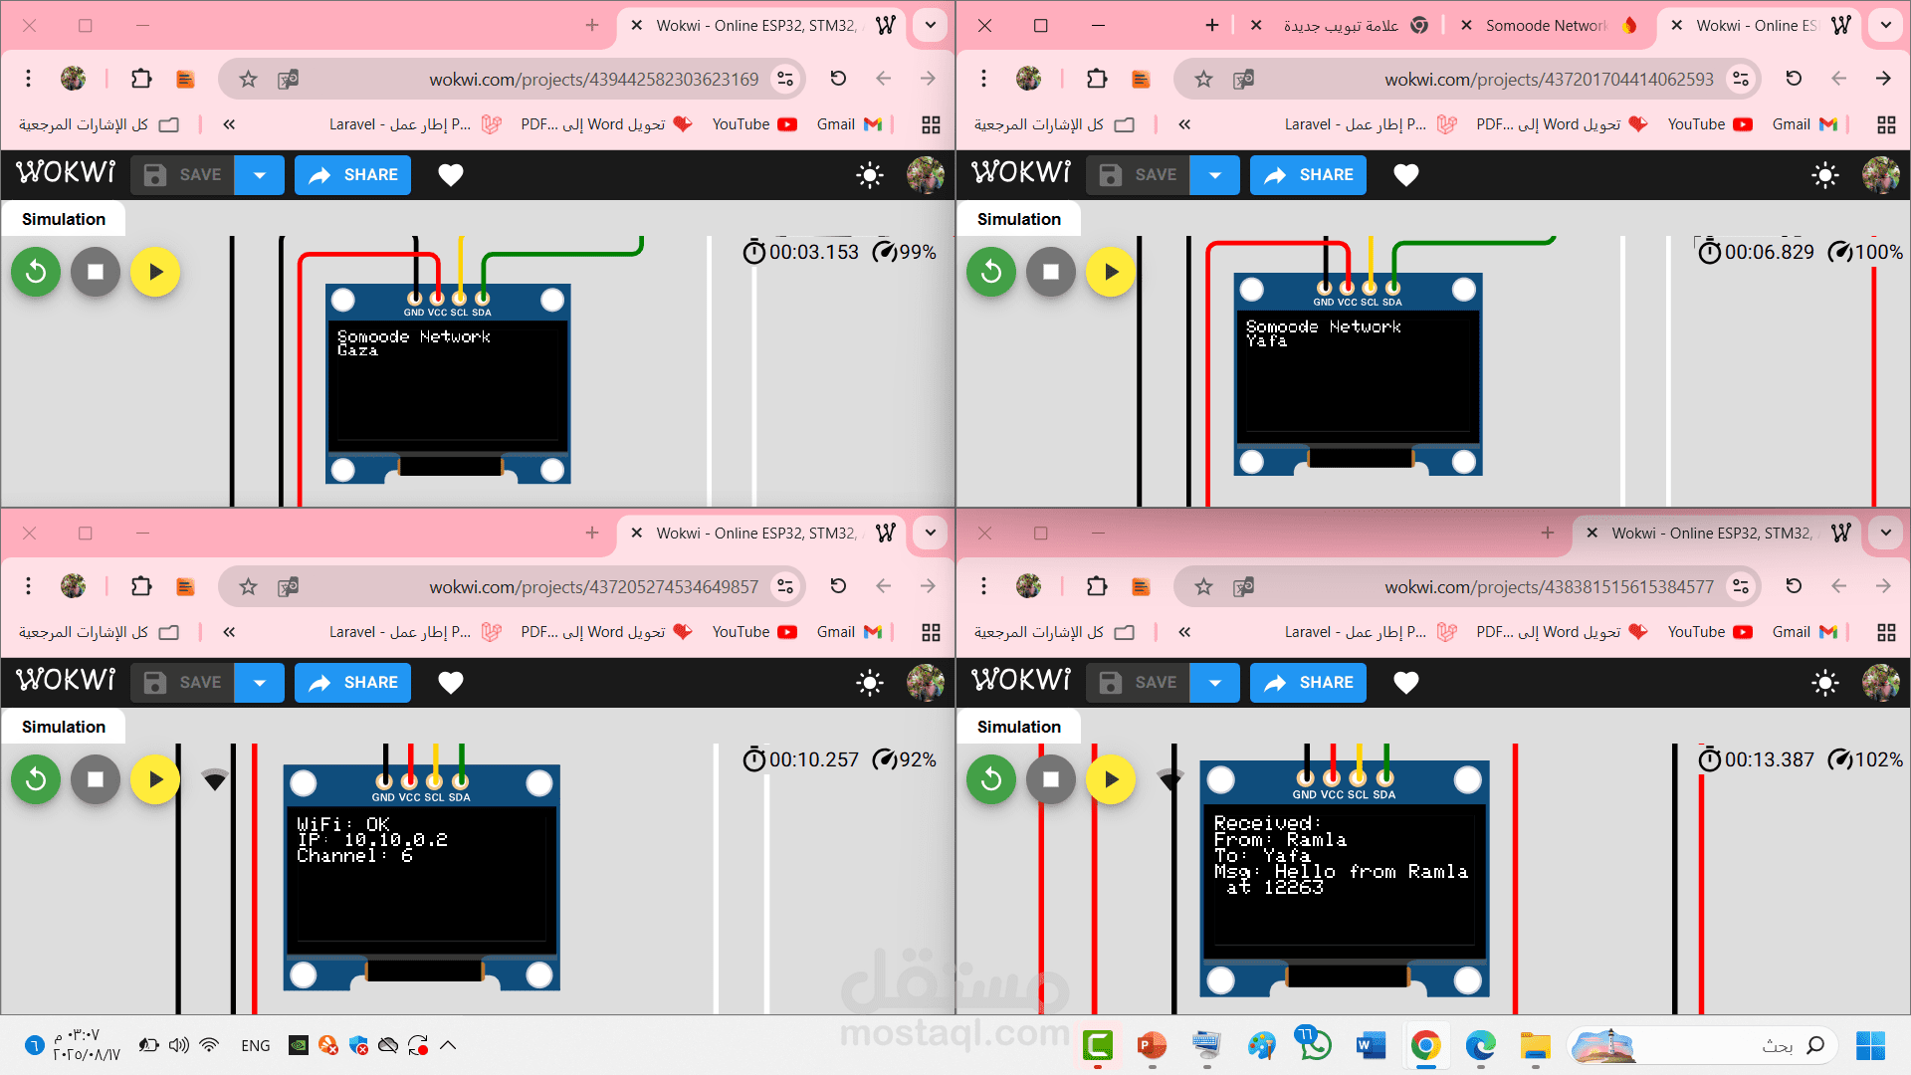This screenshot has width=1911, height=1075.
Task: Open extensions puzzle icon in top-left Chrome
Action: coord(141,79)
